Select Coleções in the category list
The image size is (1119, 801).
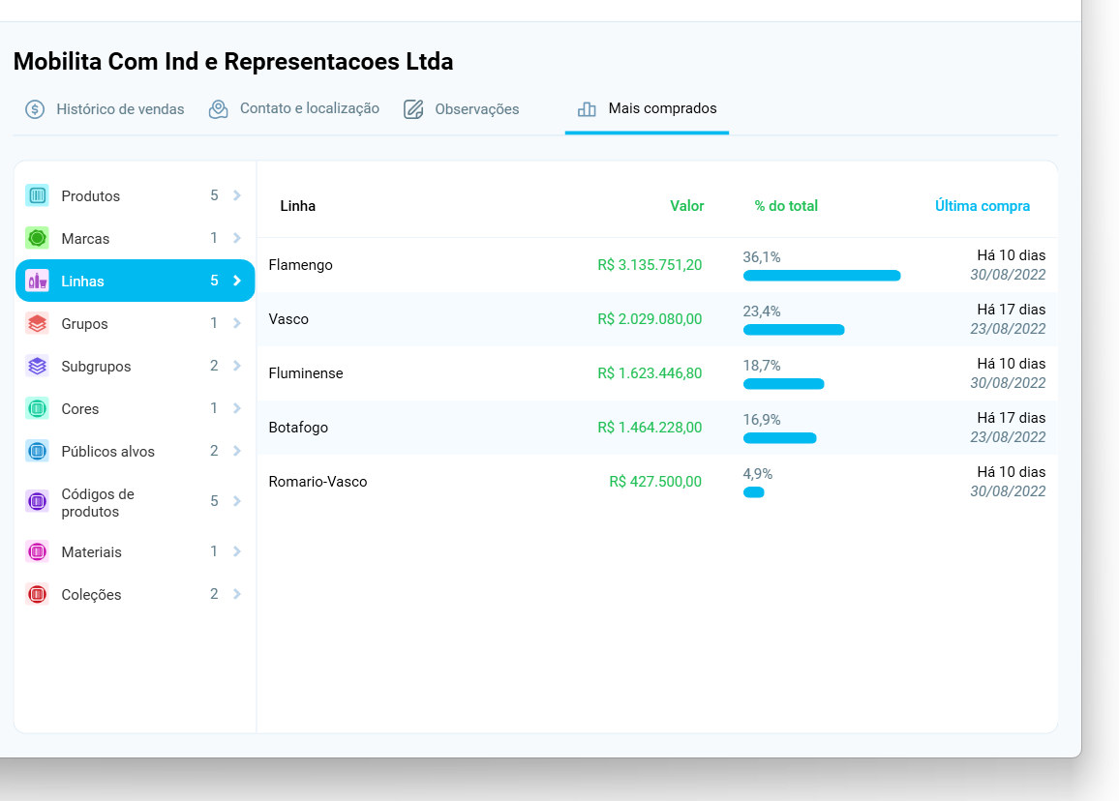tap(135, 594)
